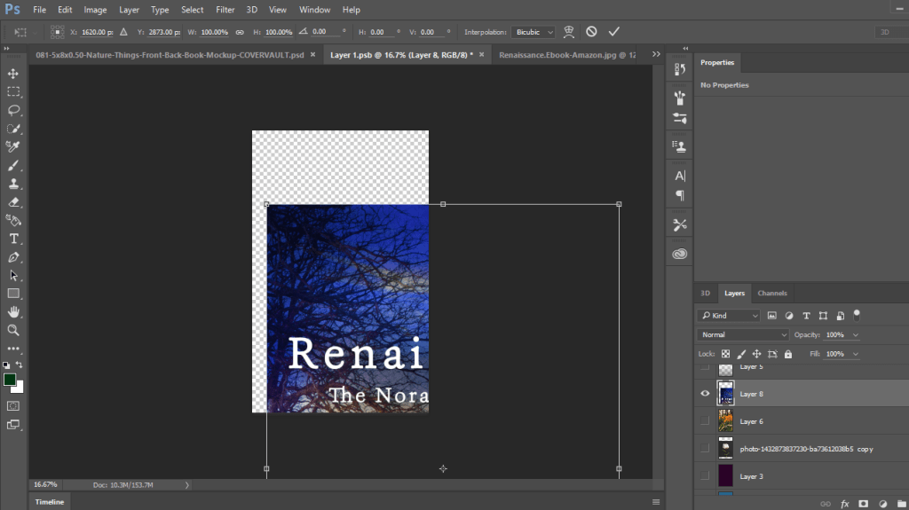Screen dimensions: 909x510
Task: Pick the Horizontal Type tool
Action: point(13,239)
